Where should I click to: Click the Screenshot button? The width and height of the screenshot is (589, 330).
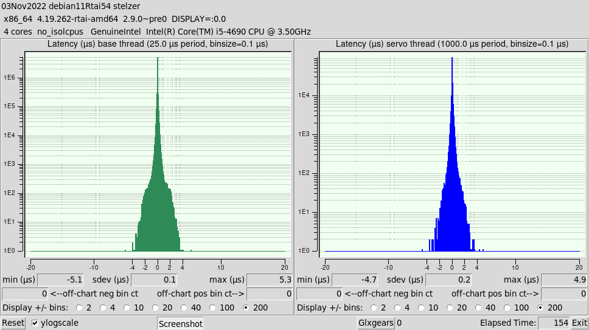[180, 324]
